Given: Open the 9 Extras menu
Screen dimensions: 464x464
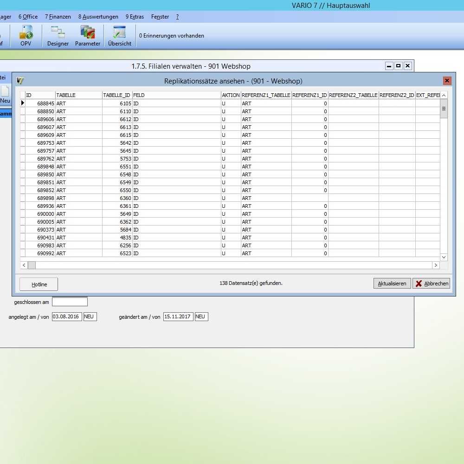Looking at the screenshot, I should (135, 17).
